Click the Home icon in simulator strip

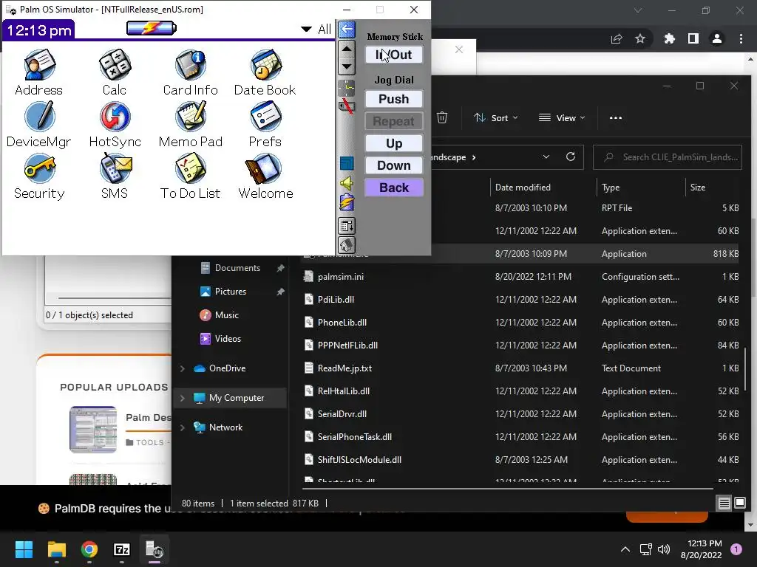coord(347,245)
